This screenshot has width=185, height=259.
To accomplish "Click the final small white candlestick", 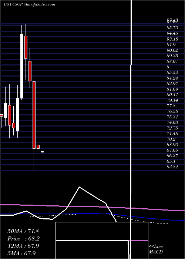I will [x=42, y=152].
